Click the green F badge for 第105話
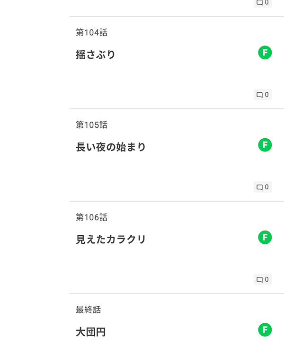The height and width of the screenshot is (355, 284). coord(265,145)
